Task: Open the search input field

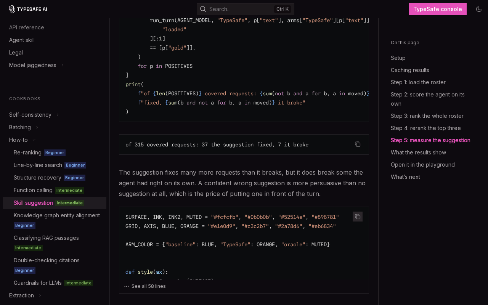Action: point(246,9)
